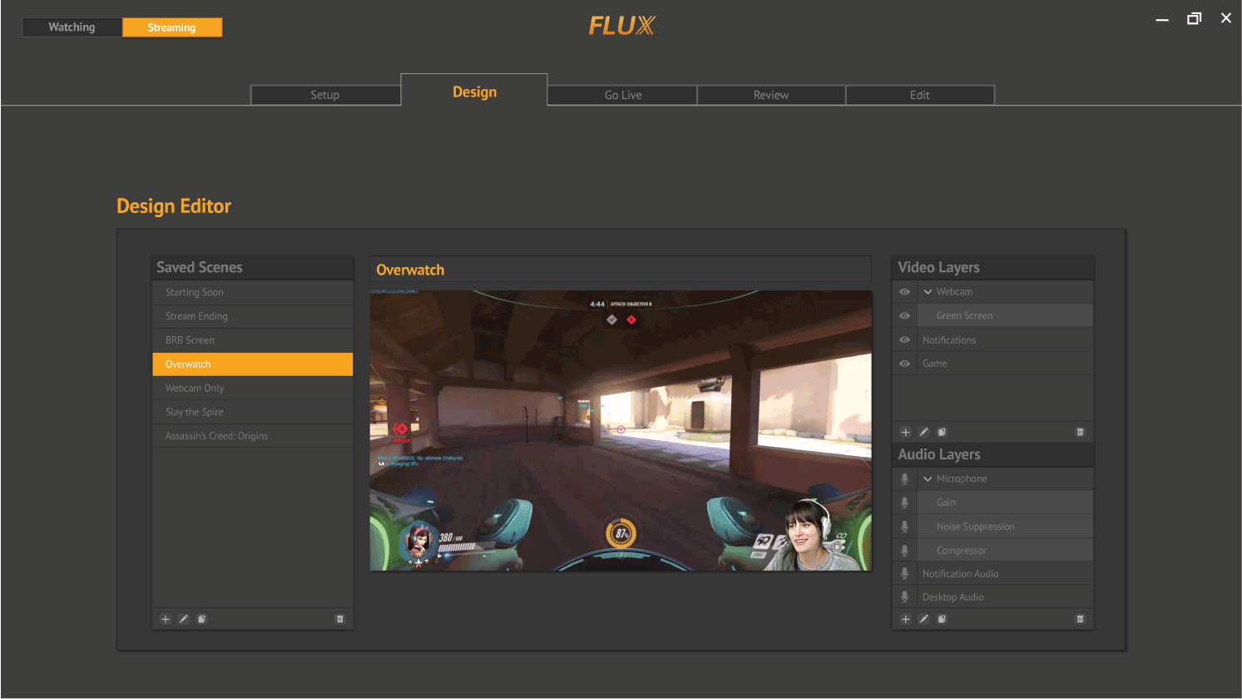Open the Review tab
This screenshot has height=699, width=1242.
click(771, 95)
